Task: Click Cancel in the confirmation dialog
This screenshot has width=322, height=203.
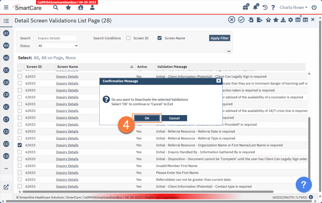Action: (174, 118)
